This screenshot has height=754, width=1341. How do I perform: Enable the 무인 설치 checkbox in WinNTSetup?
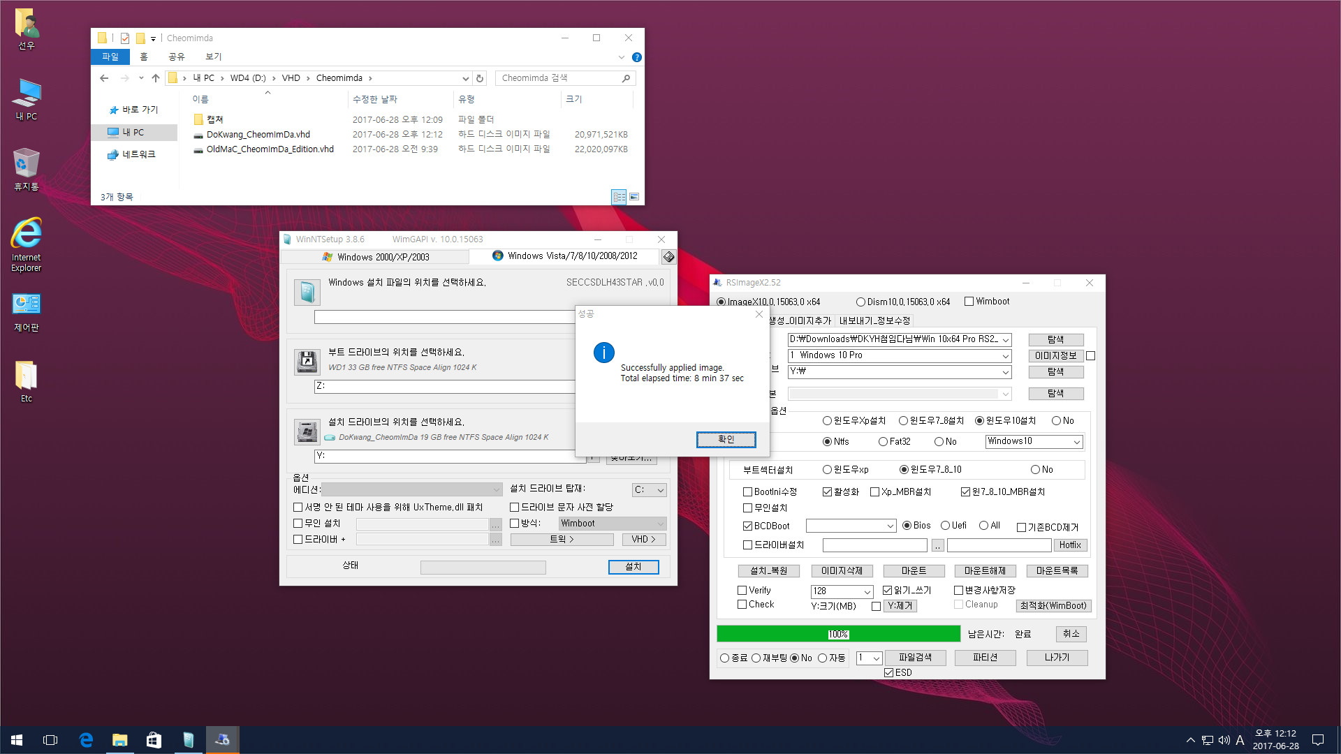coord(298,524)
